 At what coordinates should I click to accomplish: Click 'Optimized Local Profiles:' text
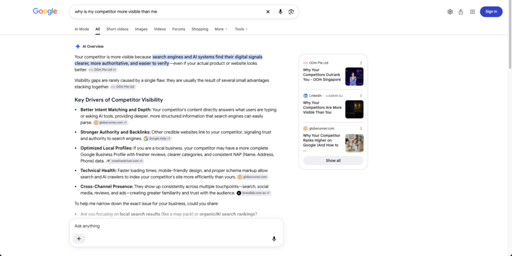106,148
